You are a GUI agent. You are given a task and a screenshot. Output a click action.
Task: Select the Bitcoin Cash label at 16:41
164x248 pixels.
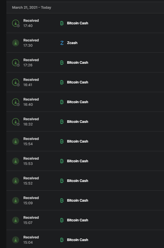click(78, 82)
